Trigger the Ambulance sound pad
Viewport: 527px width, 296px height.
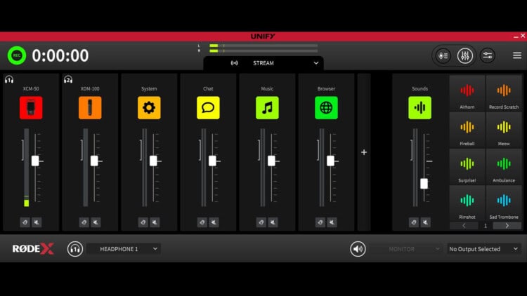(x=504, y=167)
